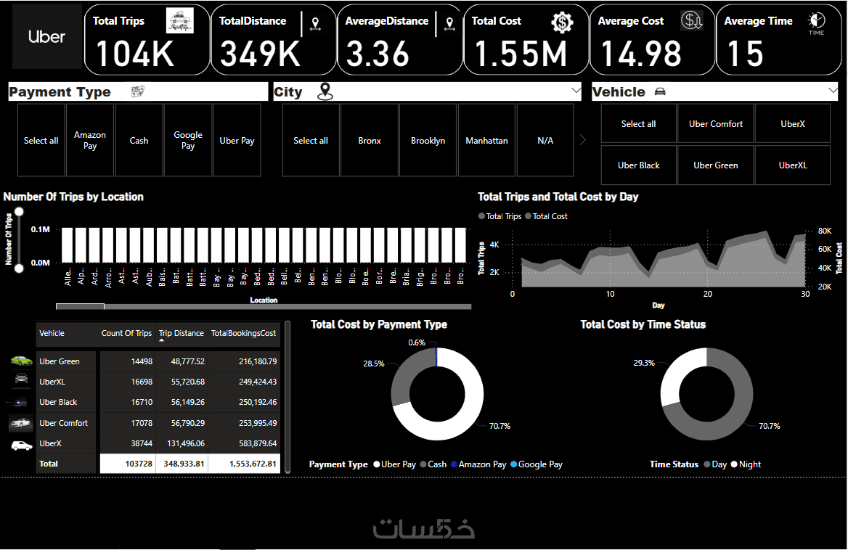Click Amazon Pay legend item
Image resolution: width=848 pixels, height=550 pixels.
tap(478, 464)
